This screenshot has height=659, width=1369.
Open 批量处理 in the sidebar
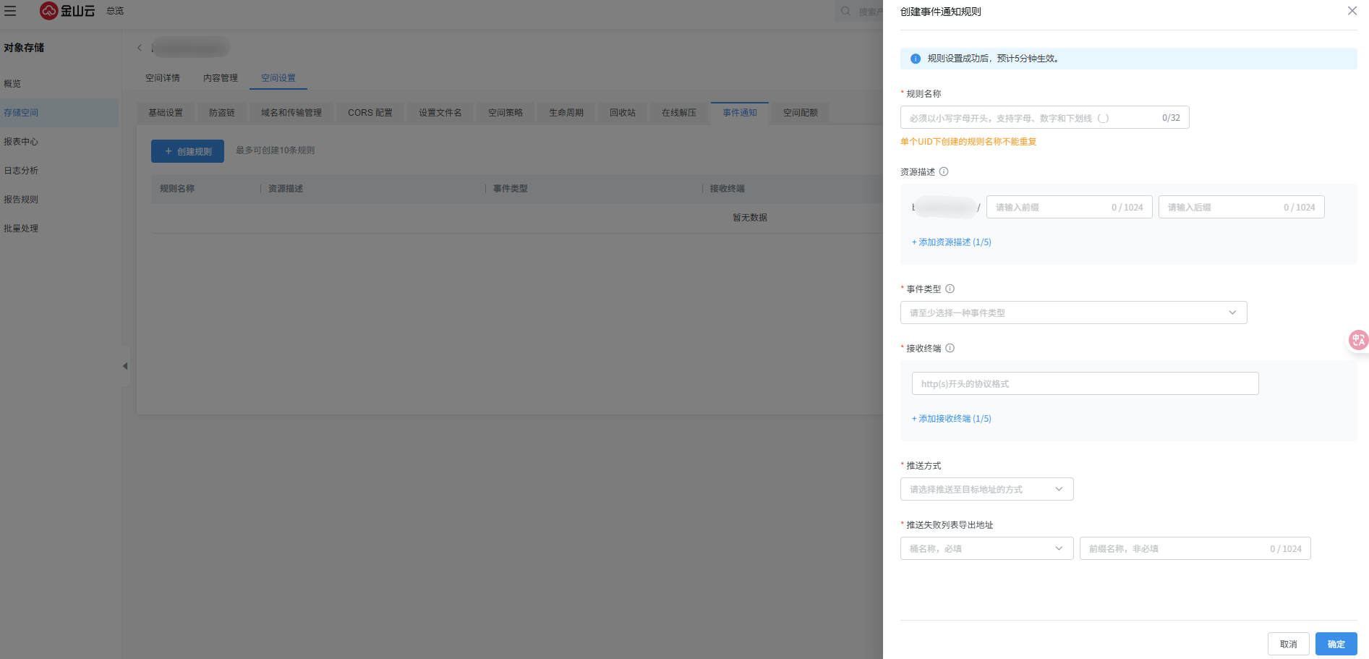pyautogui.click(x=59, y=229)
